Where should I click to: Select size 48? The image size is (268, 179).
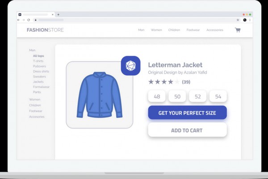(x=157, y=96)
